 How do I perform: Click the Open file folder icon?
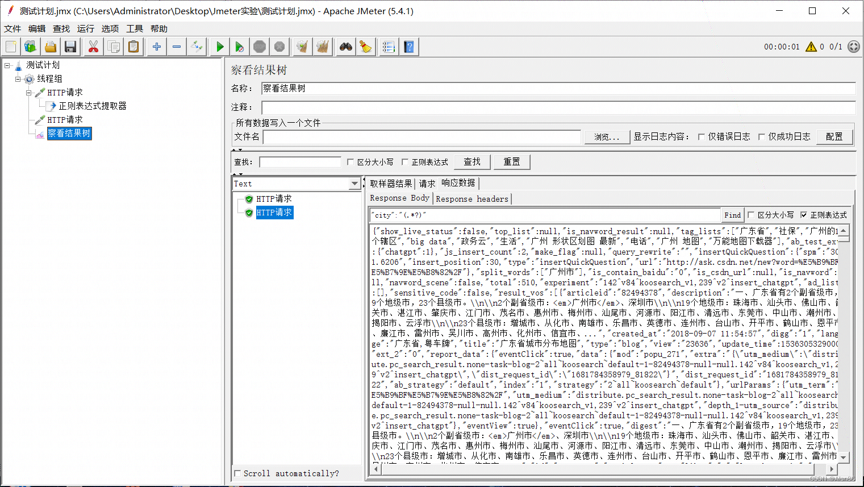(51, 47)
